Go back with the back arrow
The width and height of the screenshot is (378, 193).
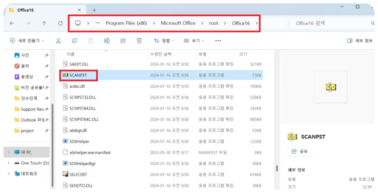point(12,23)
